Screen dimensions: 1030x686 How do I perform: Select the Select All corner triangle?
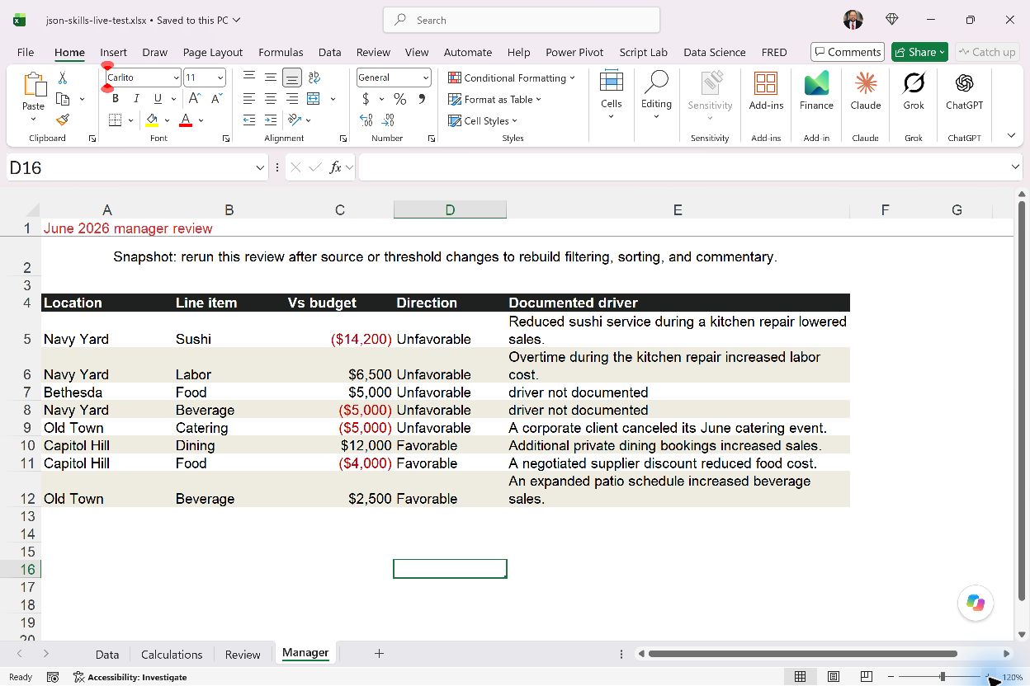pyautogui.click(x=31, y=209)
